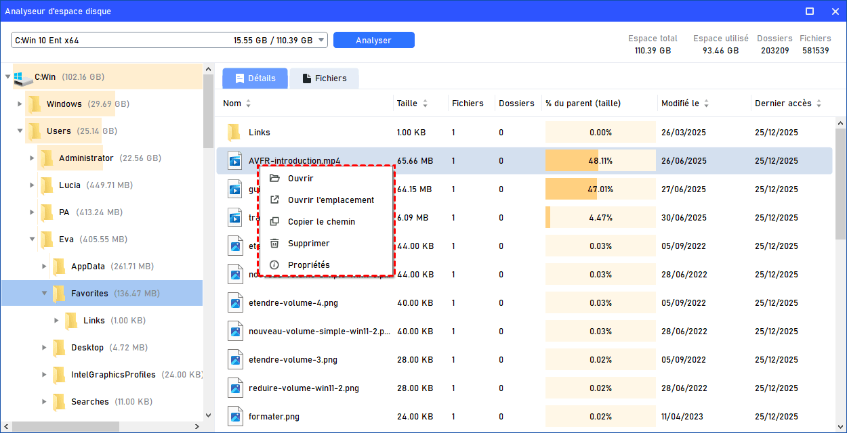
Task: Switch to the Fichiers tab
Action: click(x=324, y=78)
